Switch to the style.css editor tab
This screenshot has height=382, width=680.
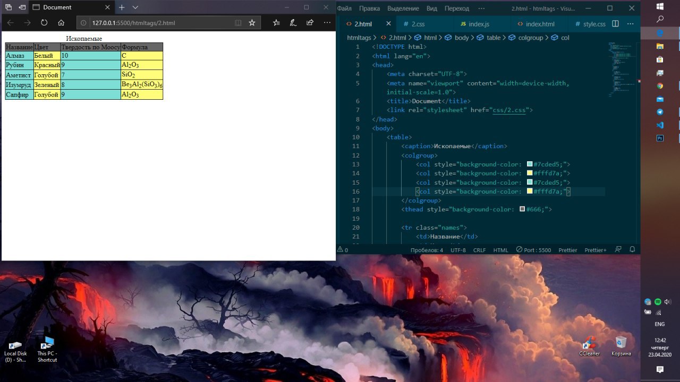(x=589, y=24)
